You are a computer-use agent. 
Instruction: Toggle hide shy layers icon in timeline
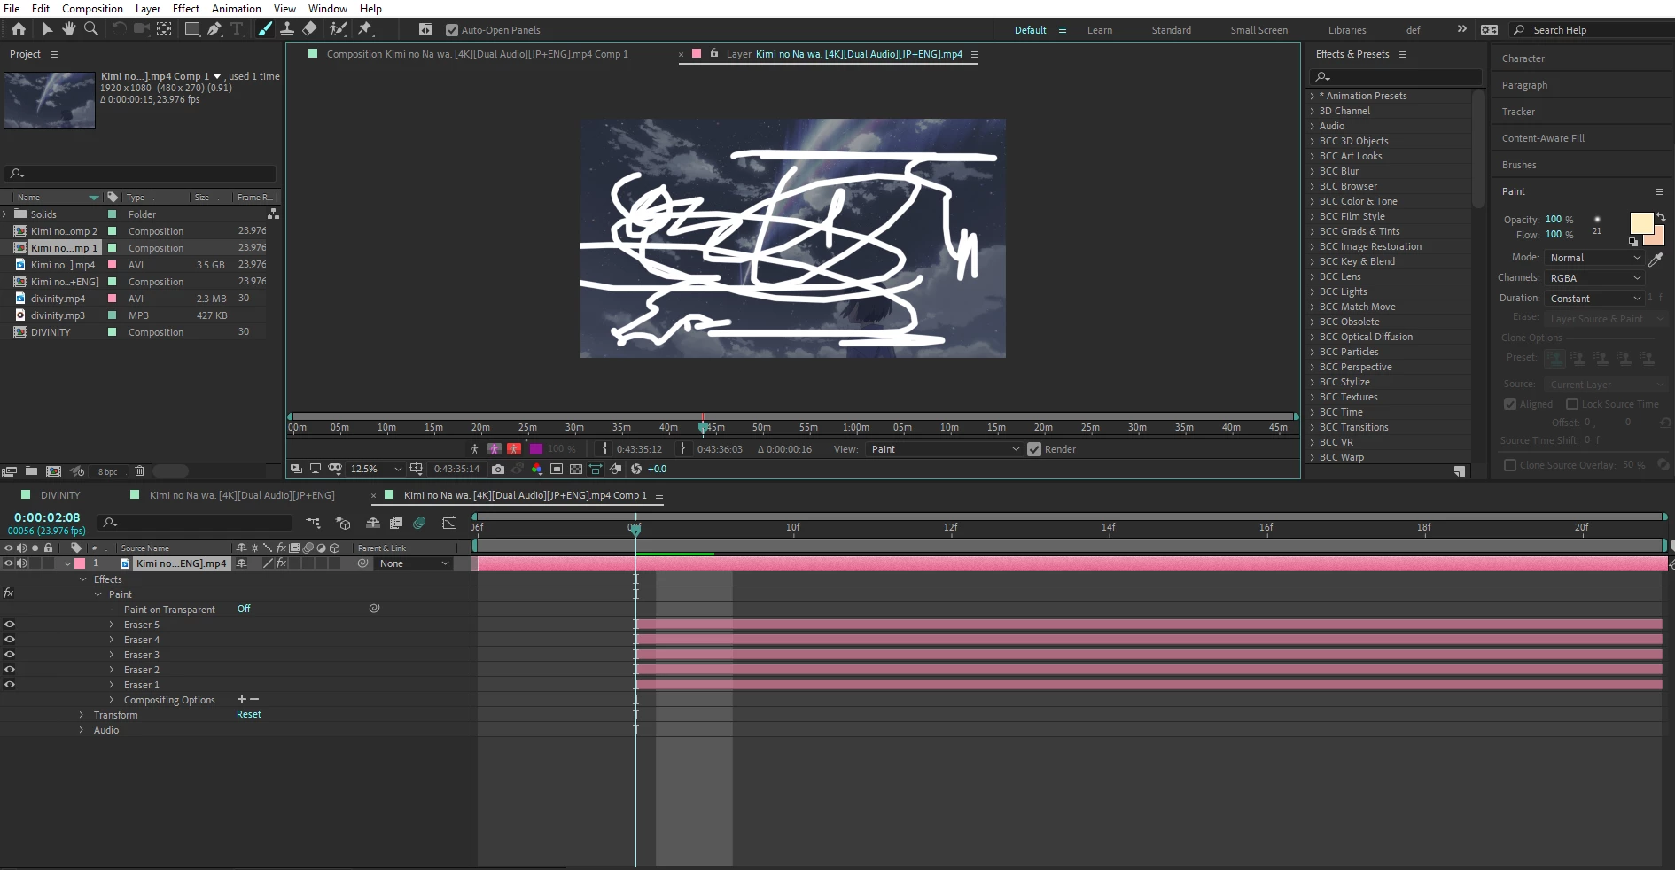pos(373,523)
